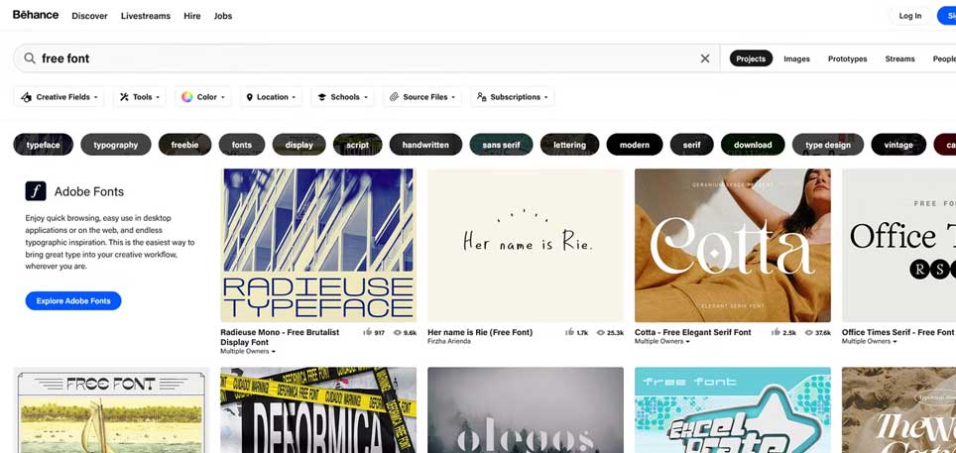956x453 pixels.
Task: Expand the Source Files dropdown
Action: 421,97
